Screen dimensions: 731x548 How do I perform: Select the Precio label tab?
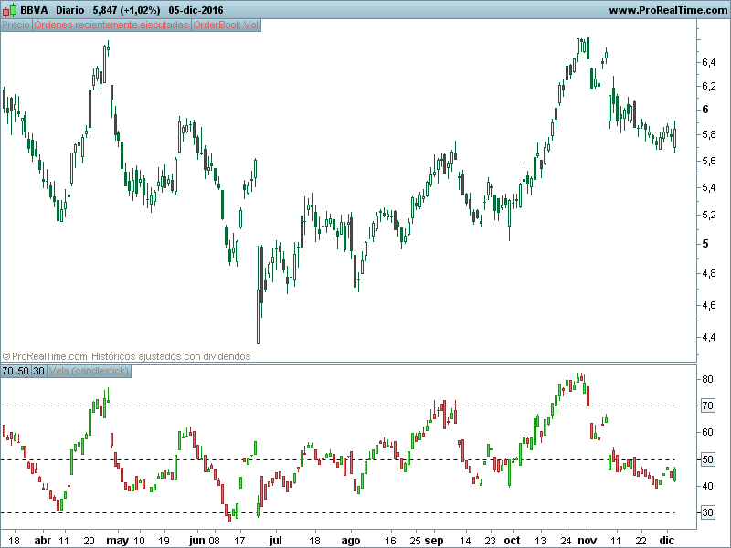[16, 26]
